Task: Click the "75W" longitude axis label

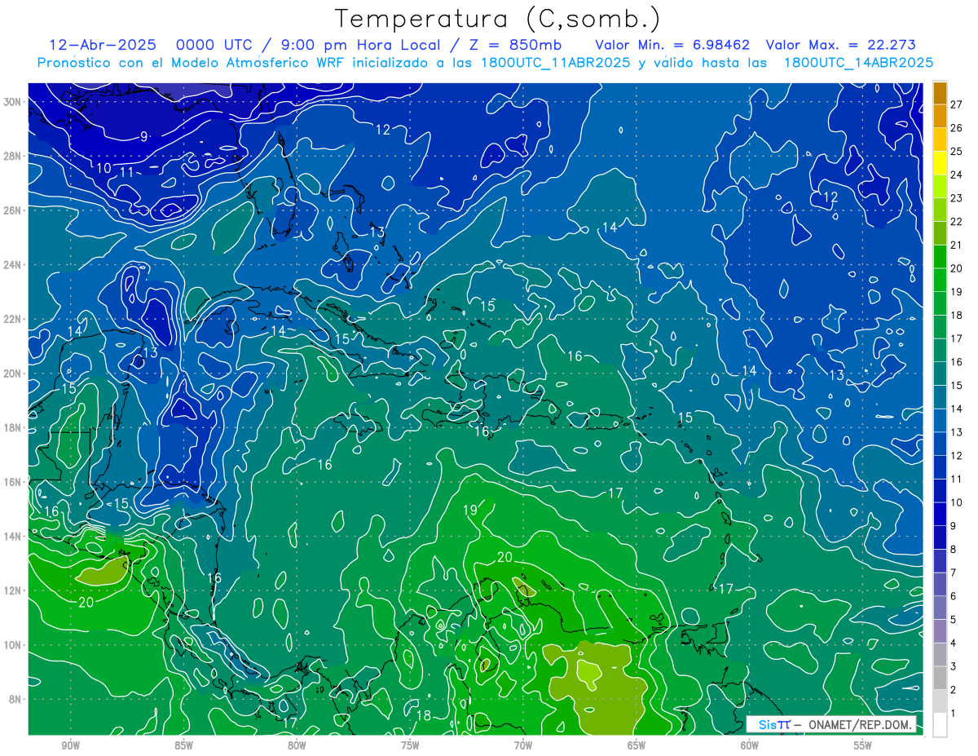Action: tap(410, 746)
